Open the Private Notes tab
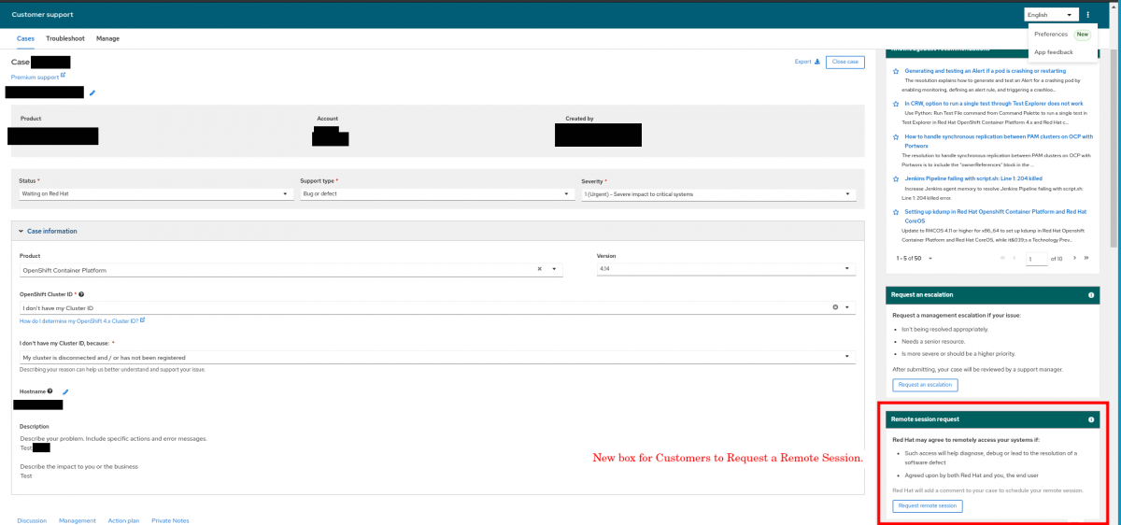The image size is (1121, 525). pos(170,520)
